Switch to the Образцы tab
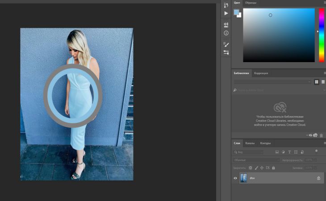The image size is (326, 201). click(251, 3)
